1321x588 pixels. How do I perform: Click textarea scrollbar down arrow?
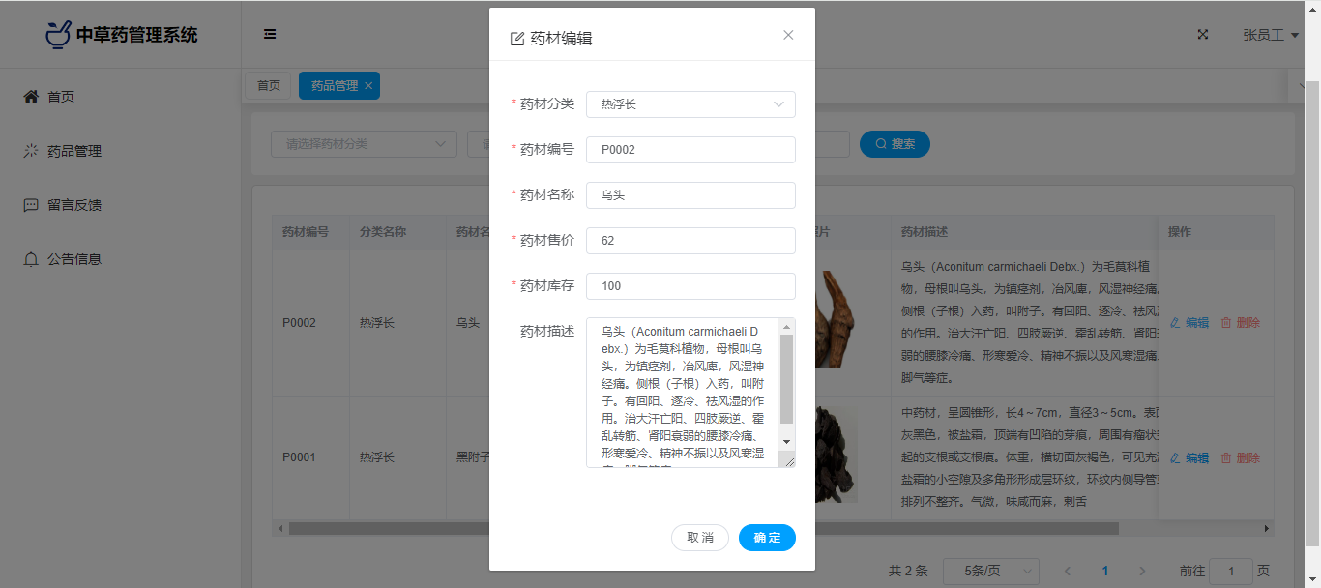pos(786,441)
